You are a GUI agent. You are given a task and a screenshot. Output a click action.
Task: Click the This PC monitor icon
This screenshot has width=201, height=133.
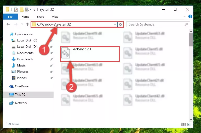12,95
